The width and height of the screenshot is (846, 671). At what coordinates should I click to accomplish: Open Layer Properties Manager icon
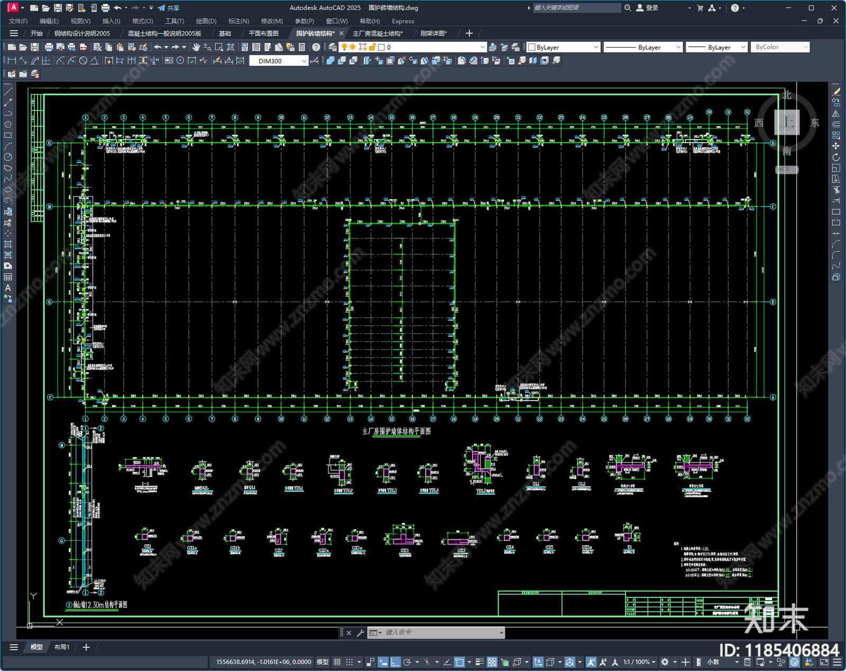coord(332,47)
